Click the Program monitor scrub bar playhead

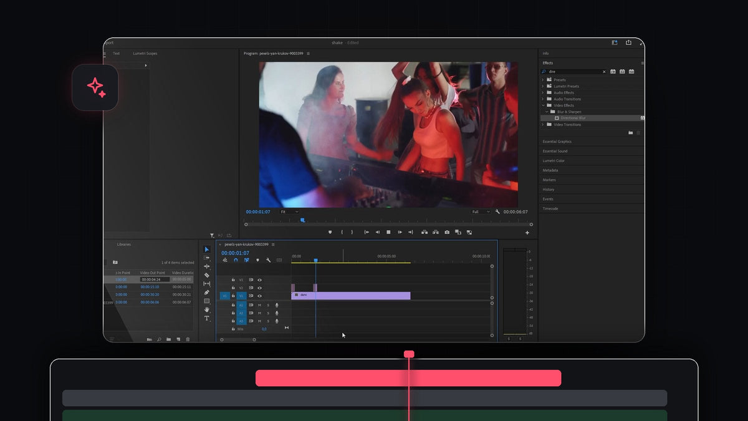click(303, 220)
